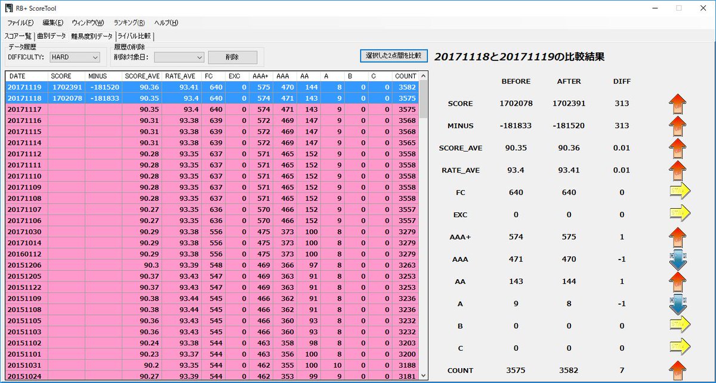
Task: Click the up arrow beside RATE_AVE
Action: pyautogui.click(x=678, y=170)
